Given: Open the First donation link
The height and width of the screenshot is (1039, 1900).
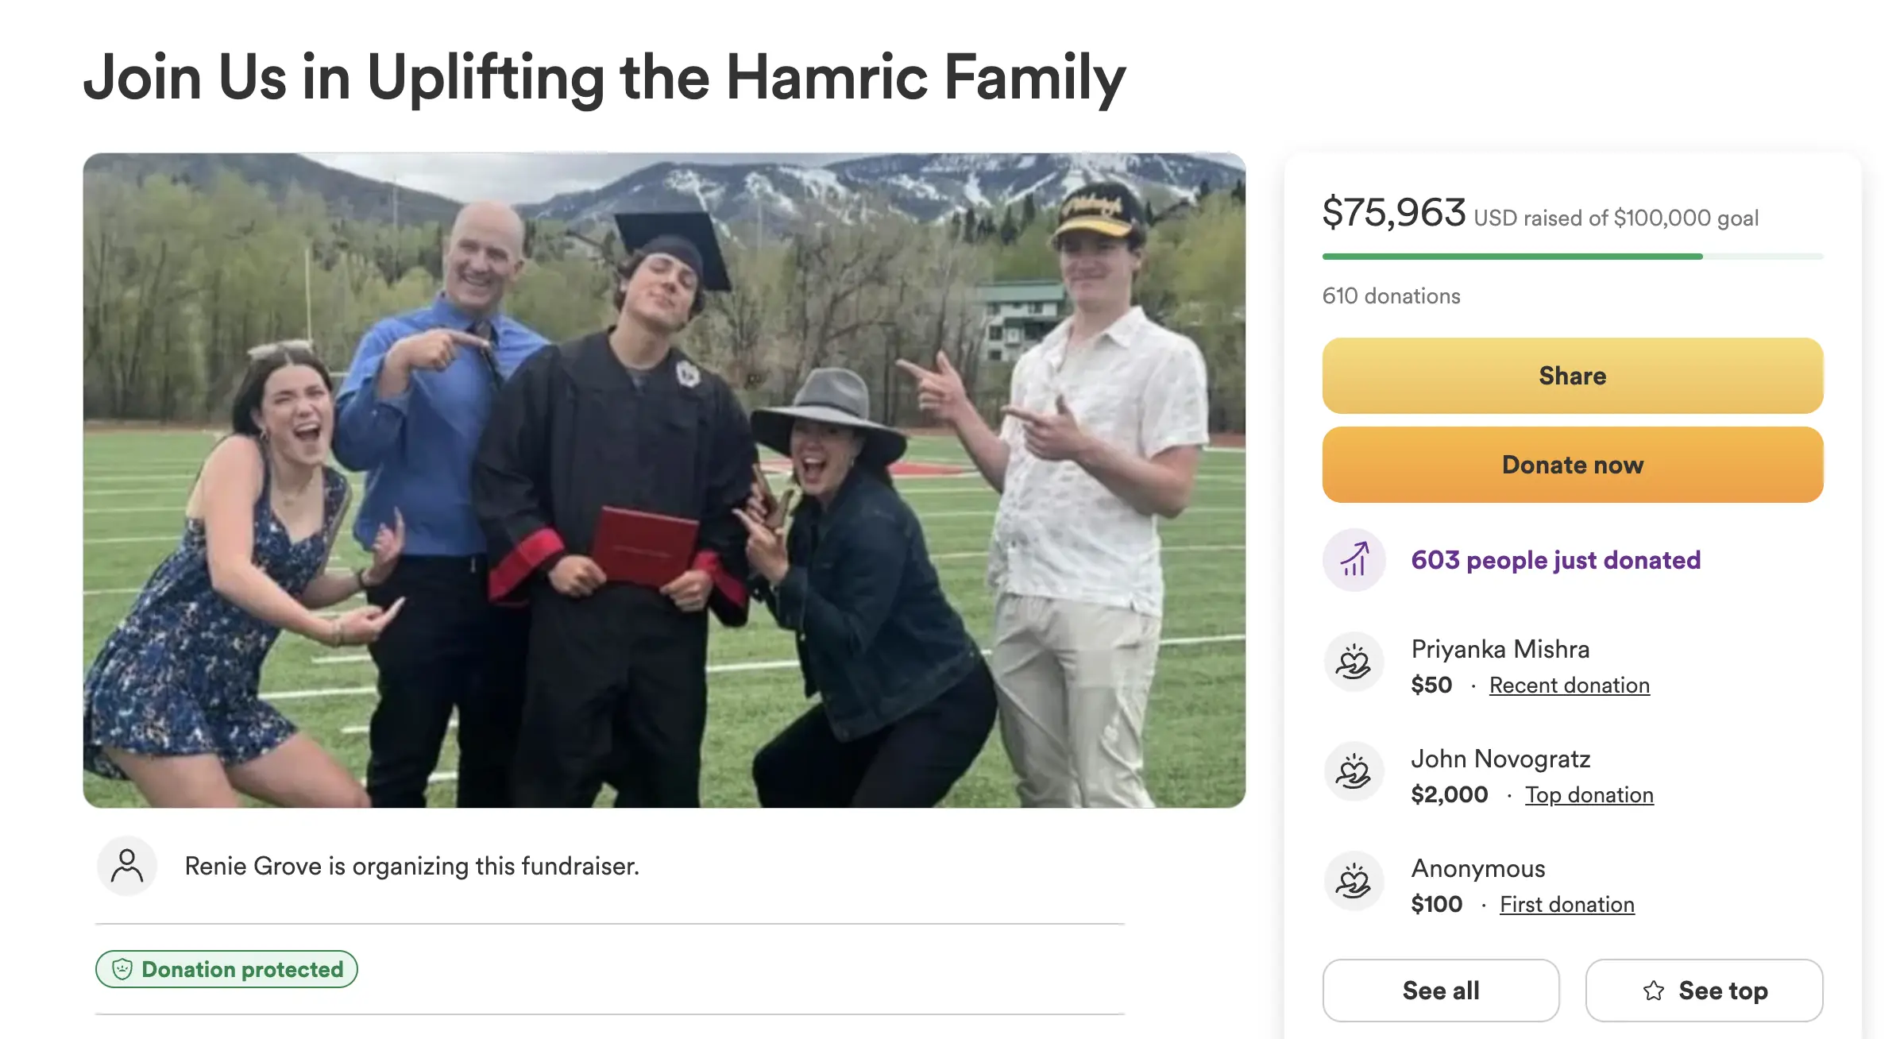Looking at the screenshot, I should click(x=1566, y=905).
